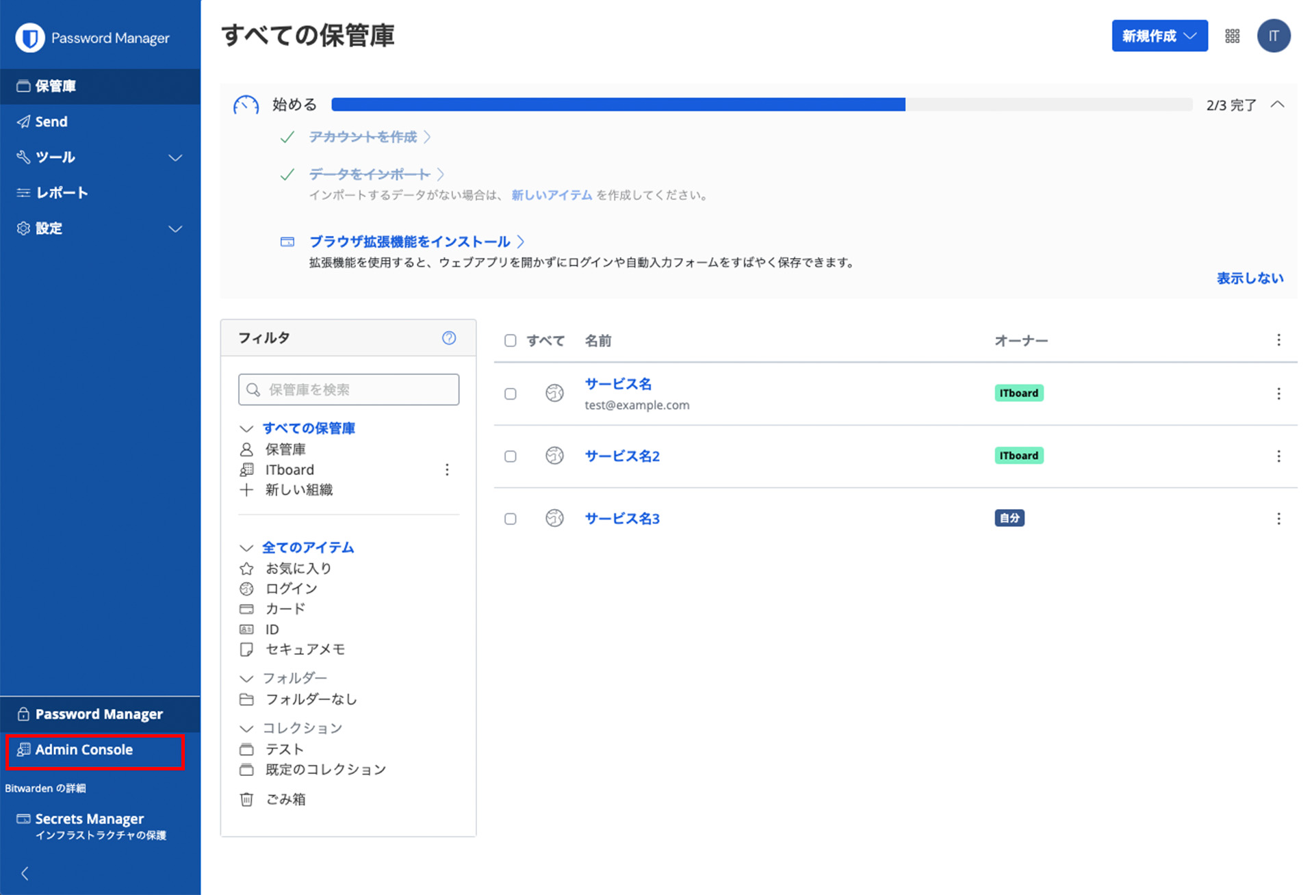Viewport: 1314px width, 895px height.
Task: Switch to the Admin Console
Action: click(84, 750)
